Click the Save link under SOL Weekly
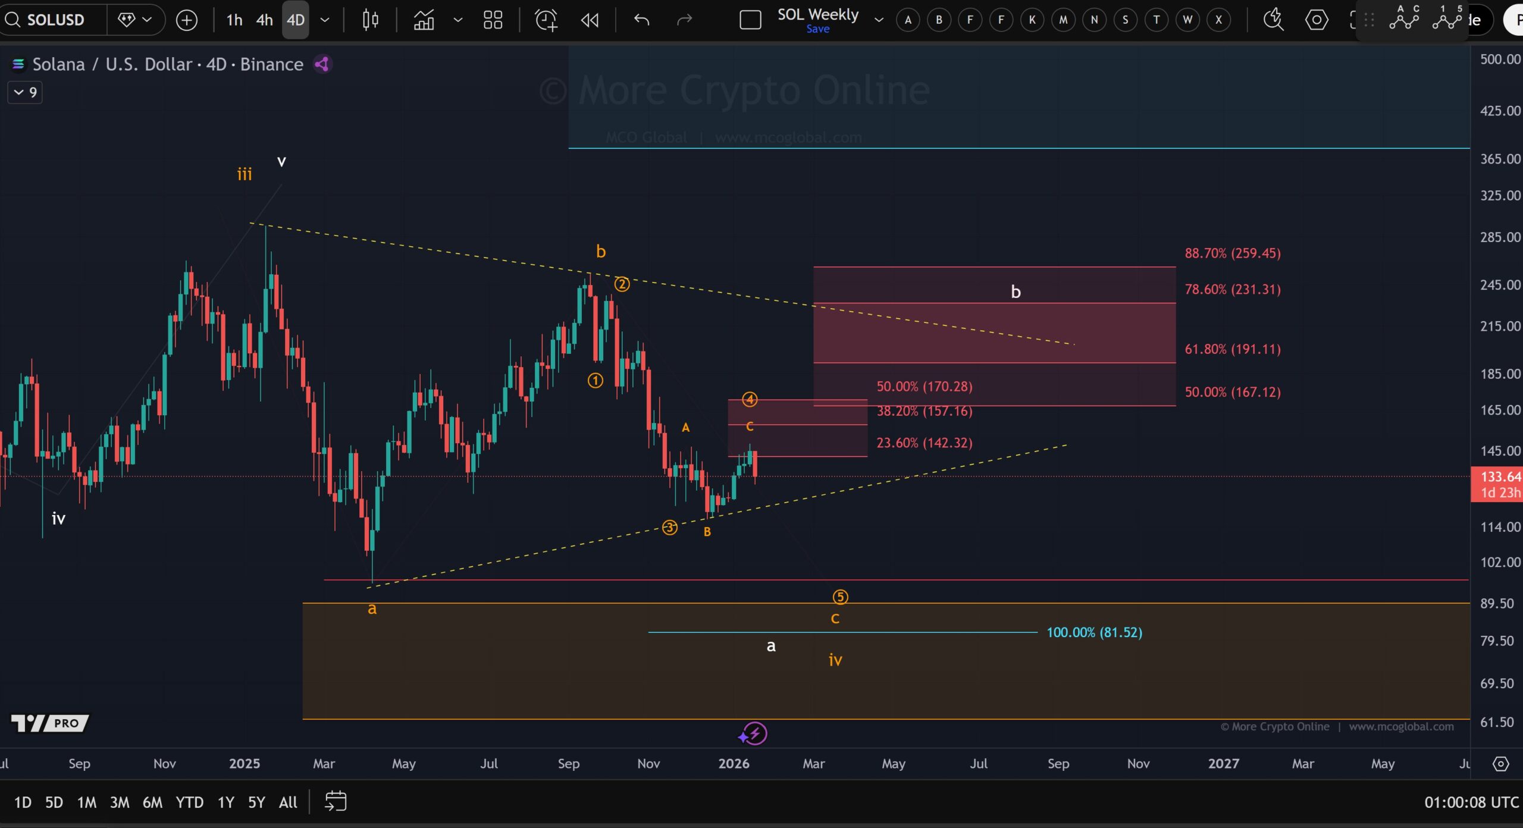Viewport: 1523px width, 828px height. click(x=818, y=29)
